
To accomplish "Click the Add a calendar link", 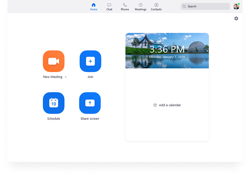I will tap(169, 105).
